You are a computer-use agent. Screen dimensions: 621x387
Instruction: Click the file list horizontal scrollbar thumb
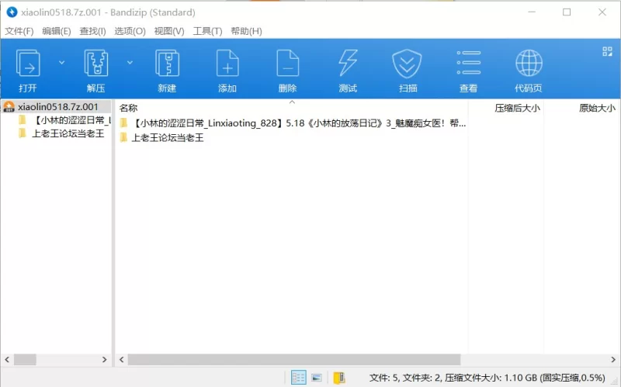[x=294, y=359]
